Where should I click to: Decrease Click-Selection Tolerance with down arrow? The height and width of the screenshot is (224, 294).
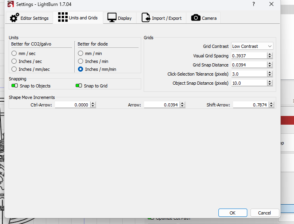(x=270, y=75)
